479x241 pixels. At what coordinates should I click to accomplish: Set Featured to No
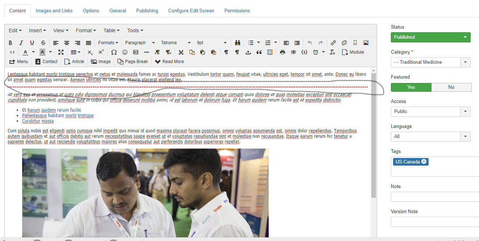[x=451, y=87]
